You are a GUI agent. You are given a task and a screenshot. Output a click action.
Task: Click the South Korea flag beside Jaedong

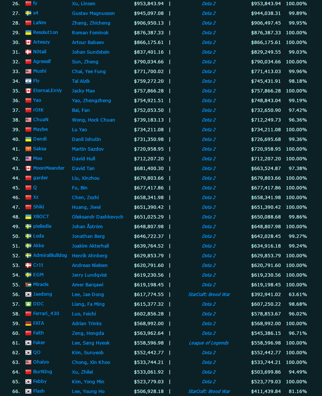[28, 294]
